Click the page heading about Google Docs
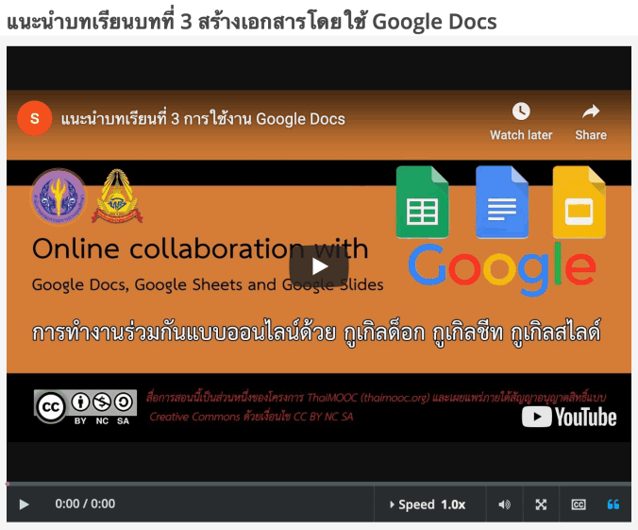The height and width of the screenshot is (530, 638). (x=252, y=21)
